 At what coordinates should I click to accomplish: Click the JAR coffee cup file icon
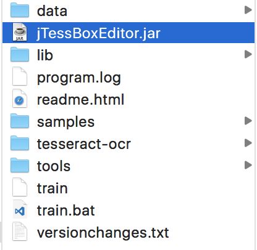(x=20, y=33)
